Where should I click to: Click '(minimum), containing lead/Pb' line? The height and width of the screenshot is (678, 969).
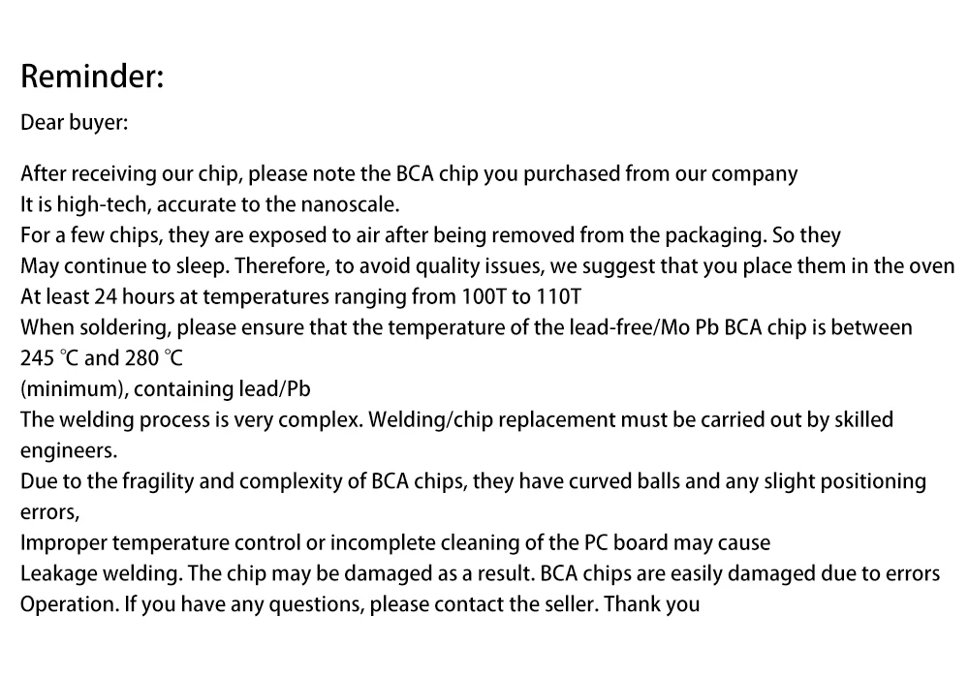pos(166,389)
